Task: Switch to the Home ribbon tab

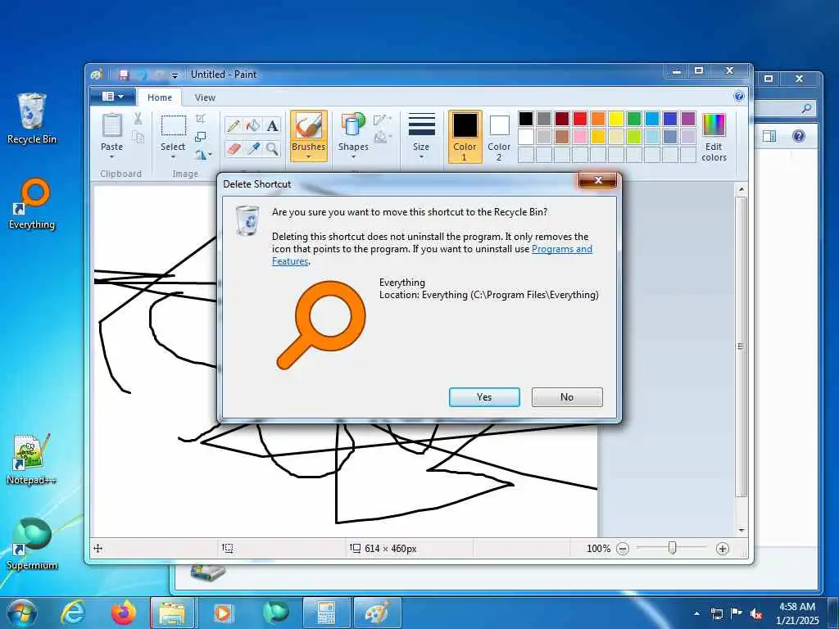Action: [x=160, y=97]
